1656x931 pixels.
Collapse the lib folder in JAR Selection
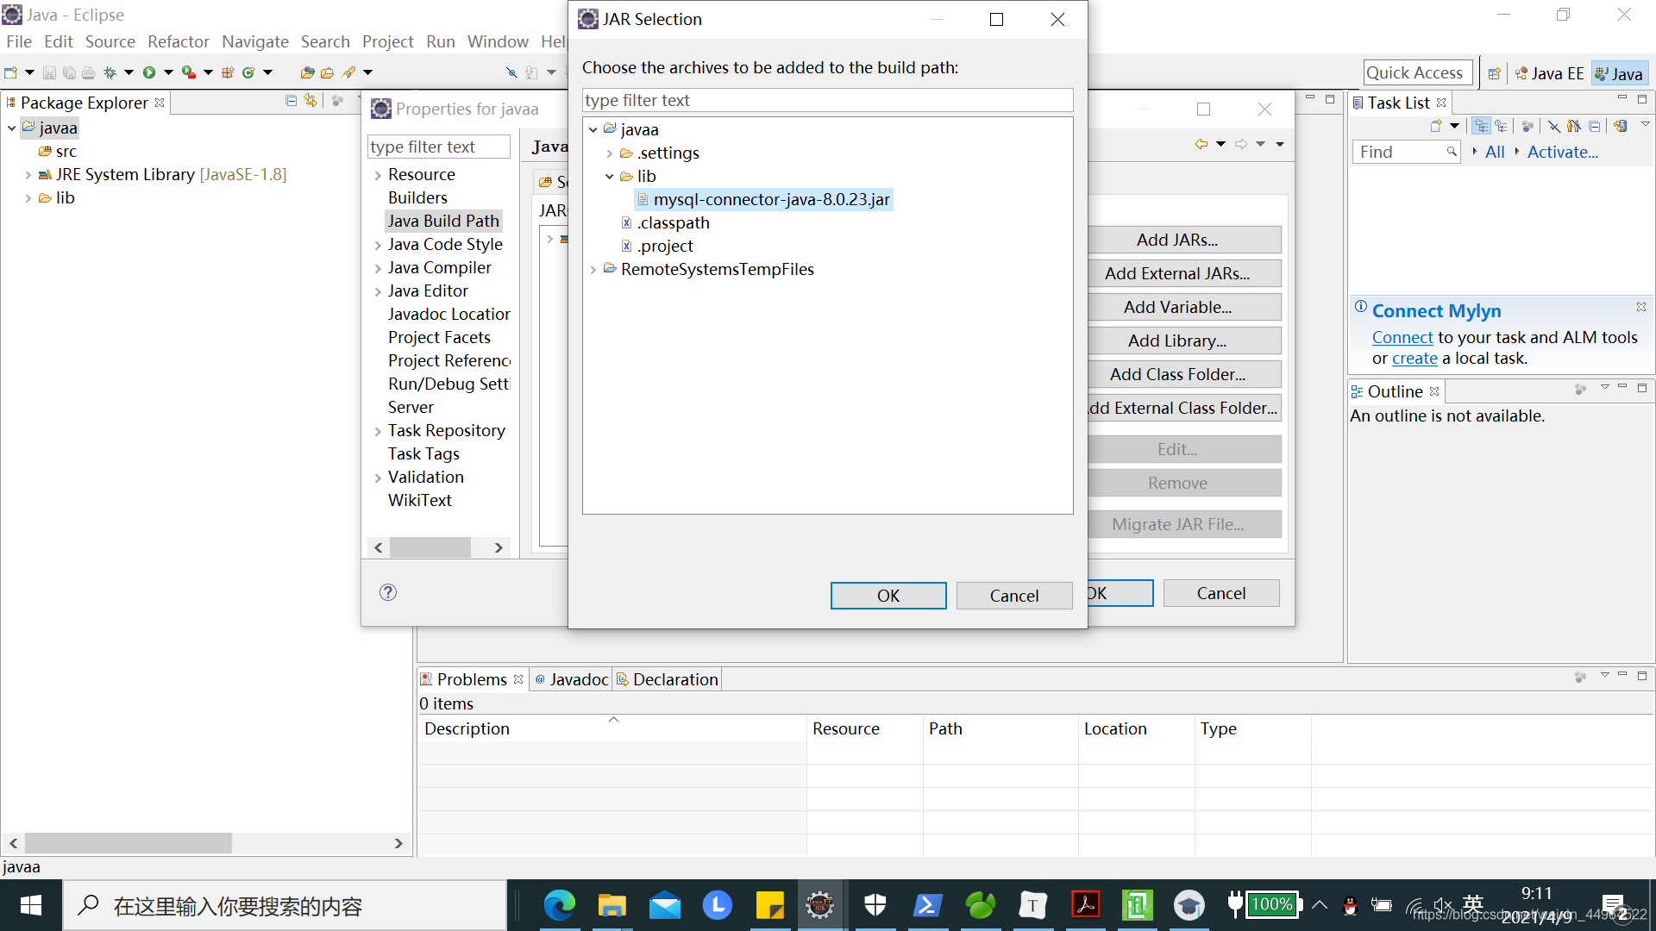(x=610, y=177)
